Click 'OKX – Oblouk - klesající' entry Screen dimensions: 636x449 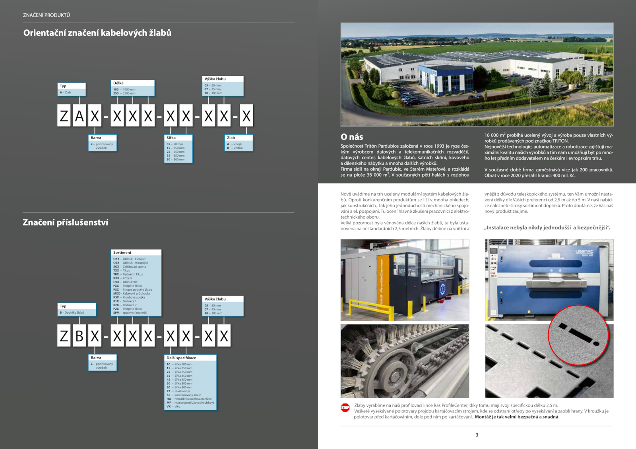[x=129, y=259]
